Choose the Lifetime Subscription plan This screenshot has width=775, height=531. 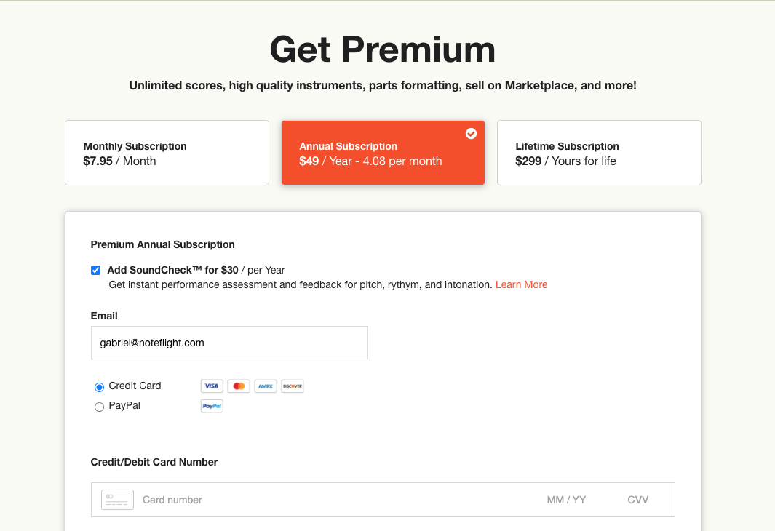[x=599, y=153]
